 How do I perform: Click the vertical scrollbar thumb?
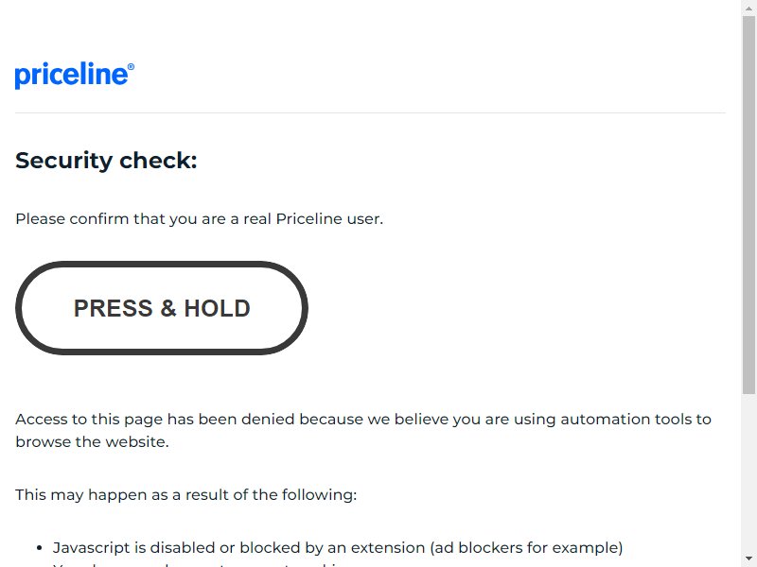pos(748,205)
